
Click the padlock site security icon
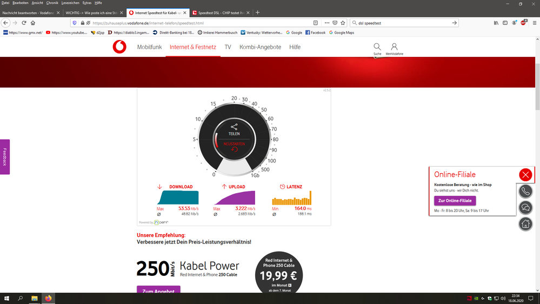click(x=82, y=23)
